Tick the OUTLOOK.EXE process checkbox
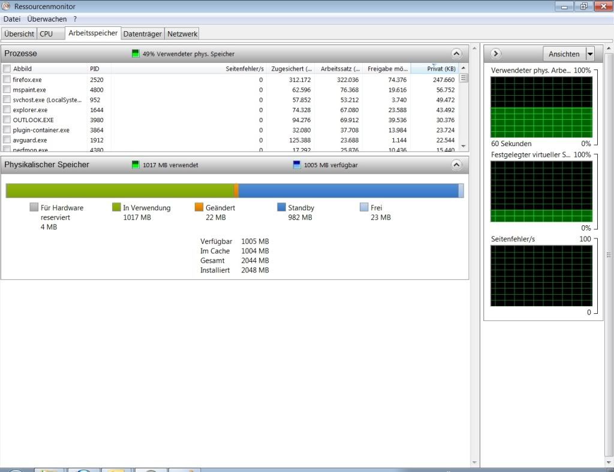Screen dimensions: 614x472 (7, 120)
